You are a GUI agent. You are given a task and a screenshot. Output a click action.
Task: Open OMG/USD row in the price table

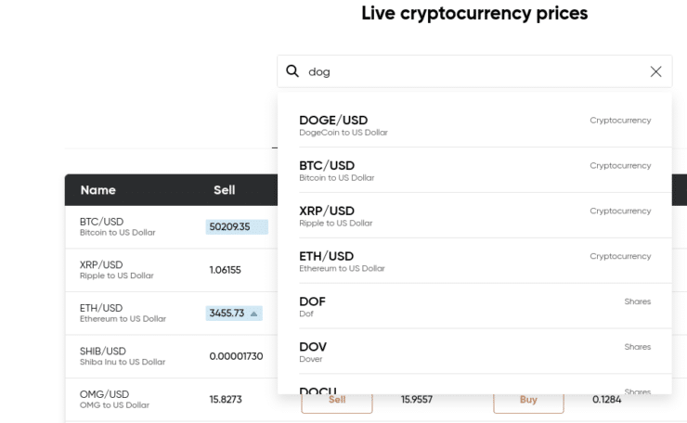pyautogui.click(x=172, y=400)
